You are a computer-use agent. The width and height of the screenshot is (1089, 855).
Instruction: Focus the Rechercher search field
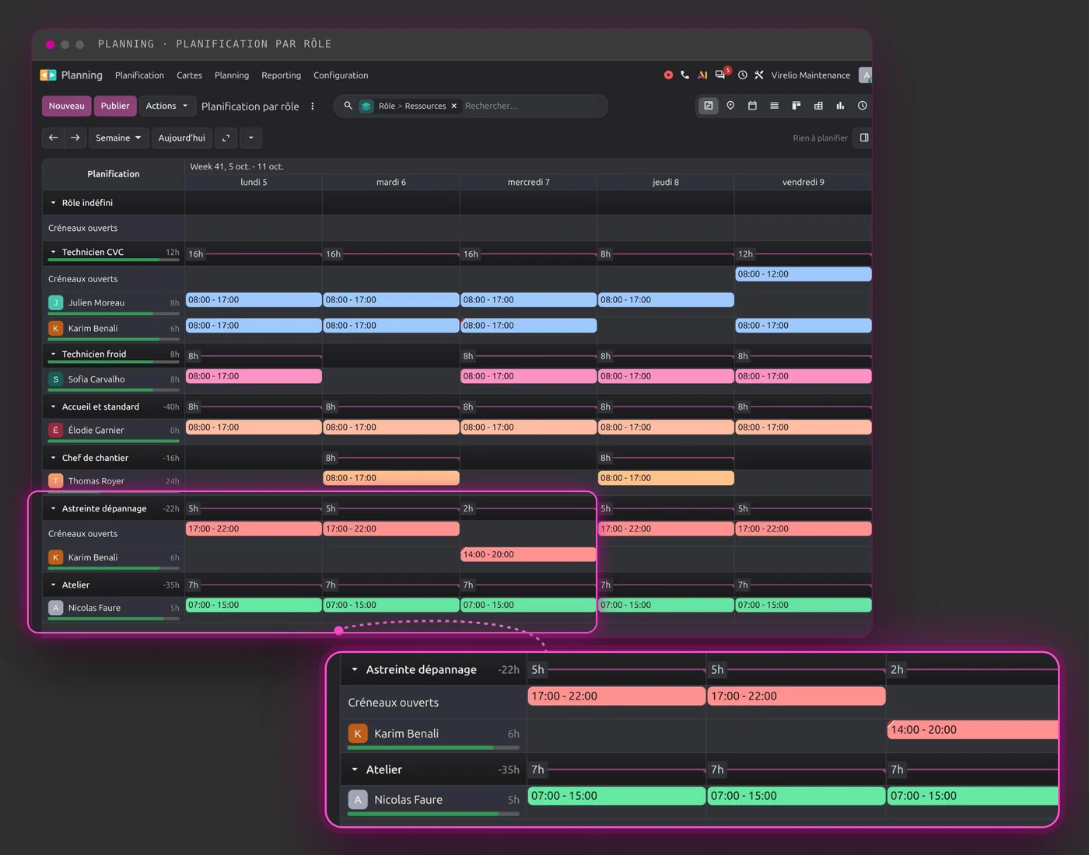tap(532, 106)
